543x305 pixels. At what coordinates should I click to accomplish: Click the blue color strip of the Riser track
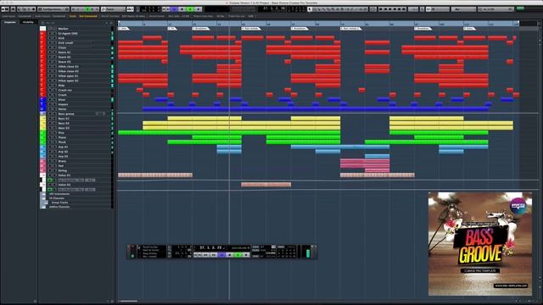coord(43,100)
